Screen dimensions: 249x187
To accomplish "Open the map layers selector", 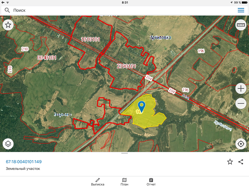I will click(x=8, y=144).
